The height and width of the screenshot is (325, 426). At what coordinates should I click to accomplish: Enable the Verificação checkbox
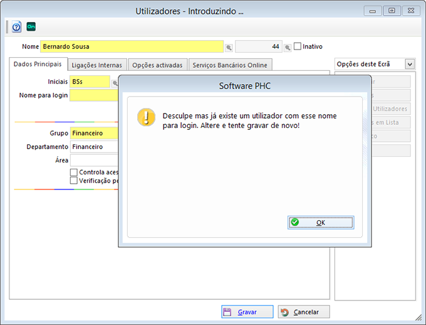[x=74, y=181]
